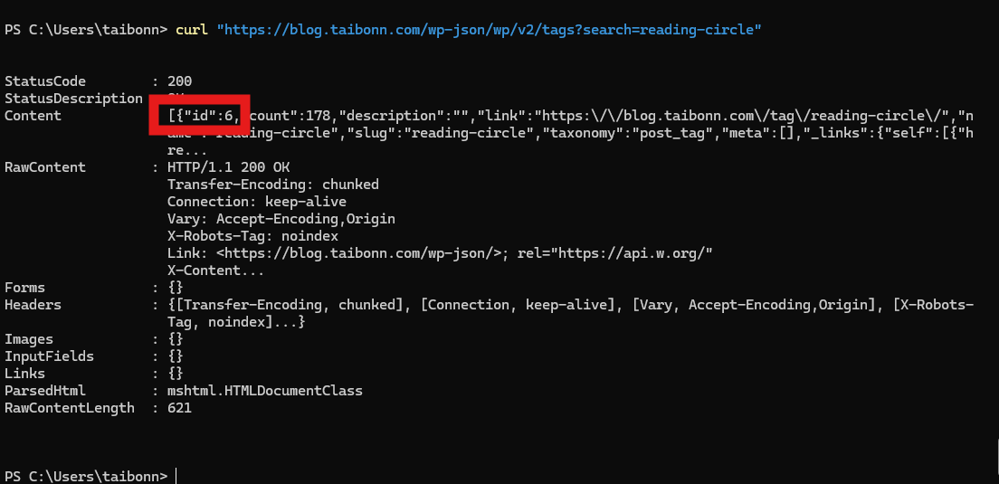The width and height of the screenshot is (999, 484).
Task: Click the RawContentLength value 621
Action: coord(180,408)
